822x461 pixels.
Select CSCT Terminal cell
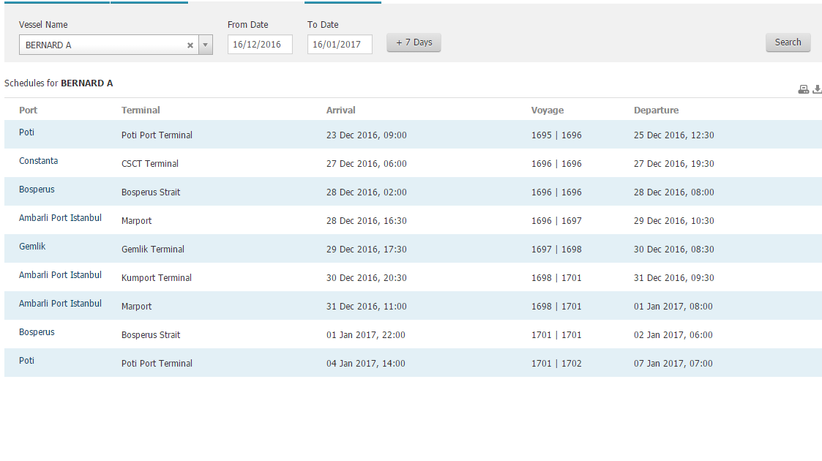coord(150,163)
